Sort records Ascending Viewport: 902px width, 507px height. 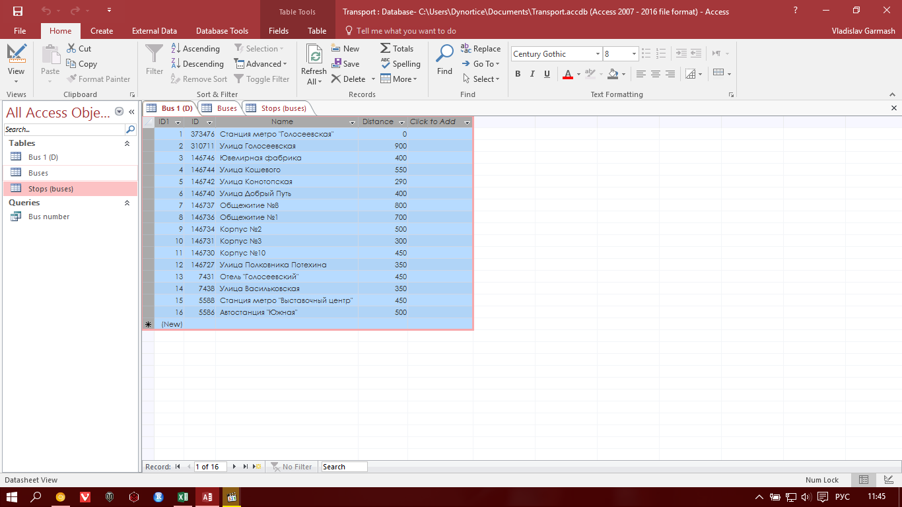click(195, 49)
